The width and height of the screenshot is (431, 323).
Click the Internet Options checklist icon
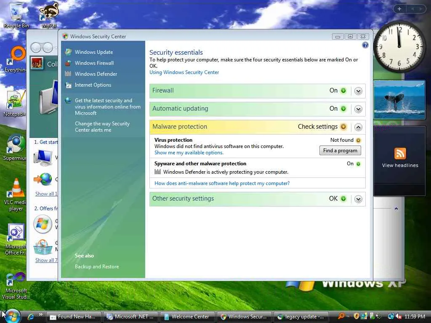[68, 85]
